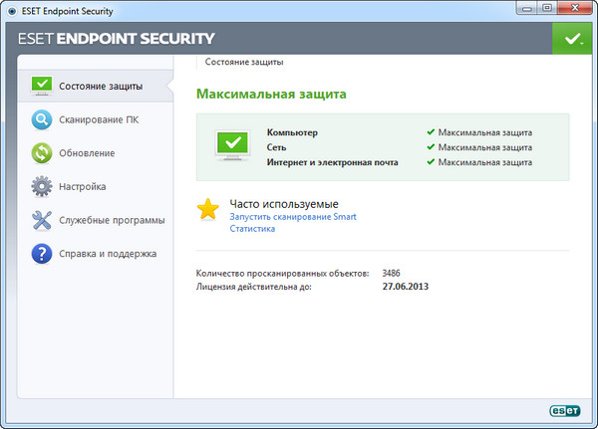Click the green checkmark monitor icon in sidebar
The image size is (598, 429).
pos(40,86)
